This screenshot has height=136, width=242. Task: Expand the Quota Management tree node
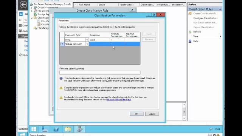pos(32,8)
